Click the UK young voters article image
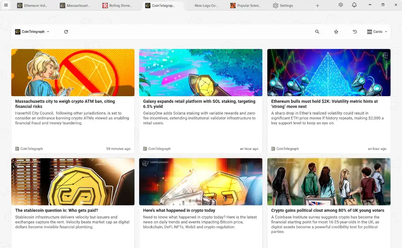The width and height of the screenshot is (402, 248). [x=329, y=182]
